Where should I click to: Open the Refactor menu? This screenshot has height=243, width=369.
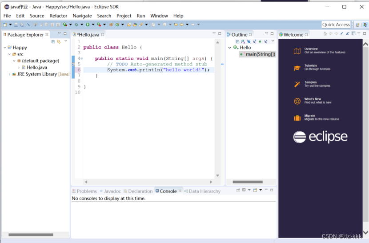[x=58, y=16]
